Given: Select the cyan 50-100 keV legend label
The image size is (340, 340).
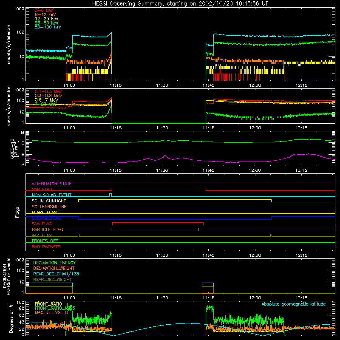Looking at the screenshot, I should pyautogui.click(x=48, y=27).
